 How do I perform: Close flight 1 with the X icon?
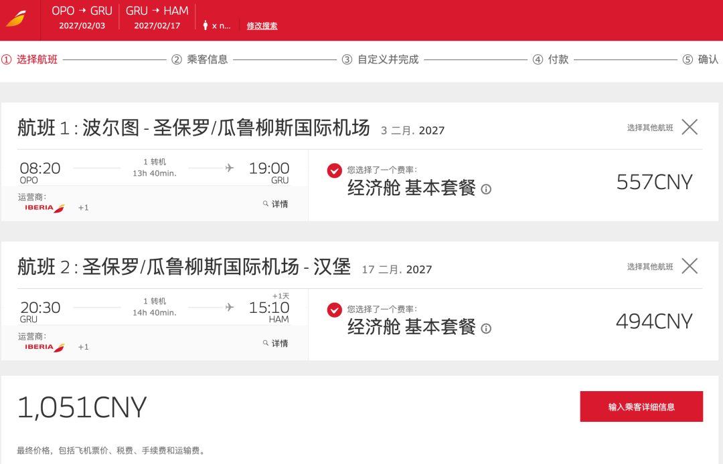(690, 126)
